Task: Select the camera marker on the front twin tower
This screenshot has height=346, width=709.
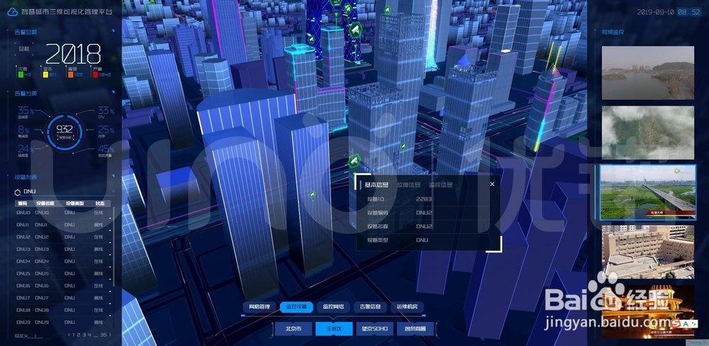Action: pos(312,194)
